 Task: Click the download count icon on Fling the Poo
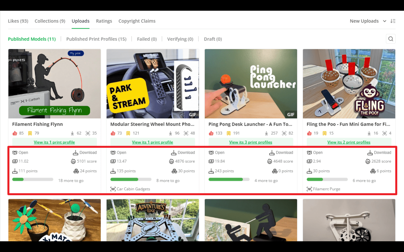point(369,133)
